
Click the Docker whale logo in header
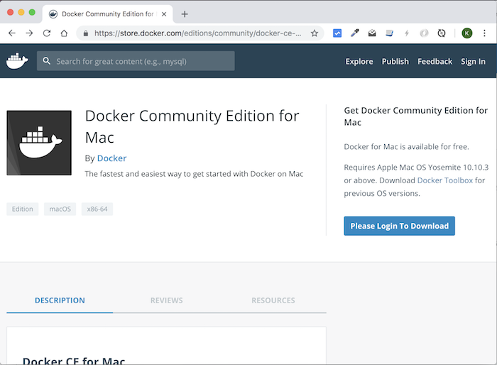coord(17,61)
